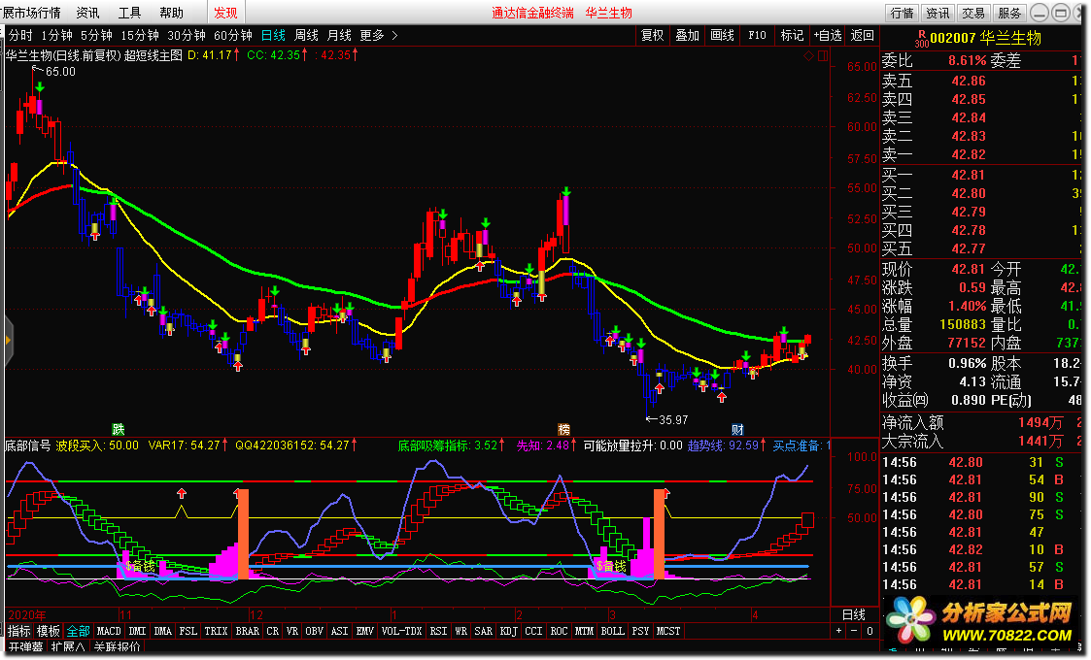Click the stock title 002007 华兰生物
The height and width of the screenshot is (660, 1091).
tap(985, 38)
